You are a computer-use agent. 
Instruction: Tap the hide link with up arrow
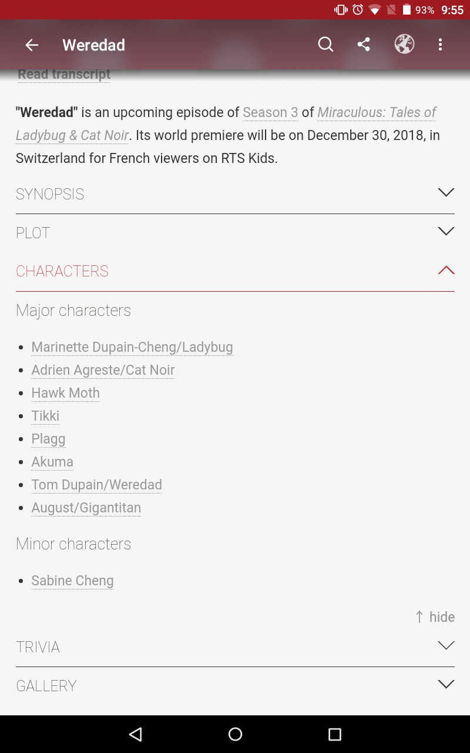(x=435, y=617)
